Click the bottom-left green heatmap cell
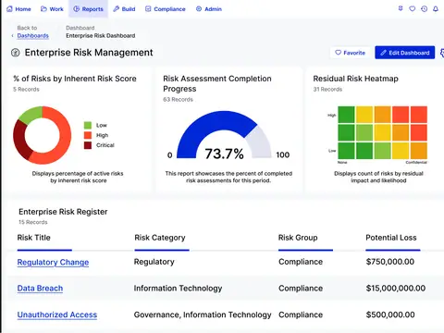 point(346,151)
